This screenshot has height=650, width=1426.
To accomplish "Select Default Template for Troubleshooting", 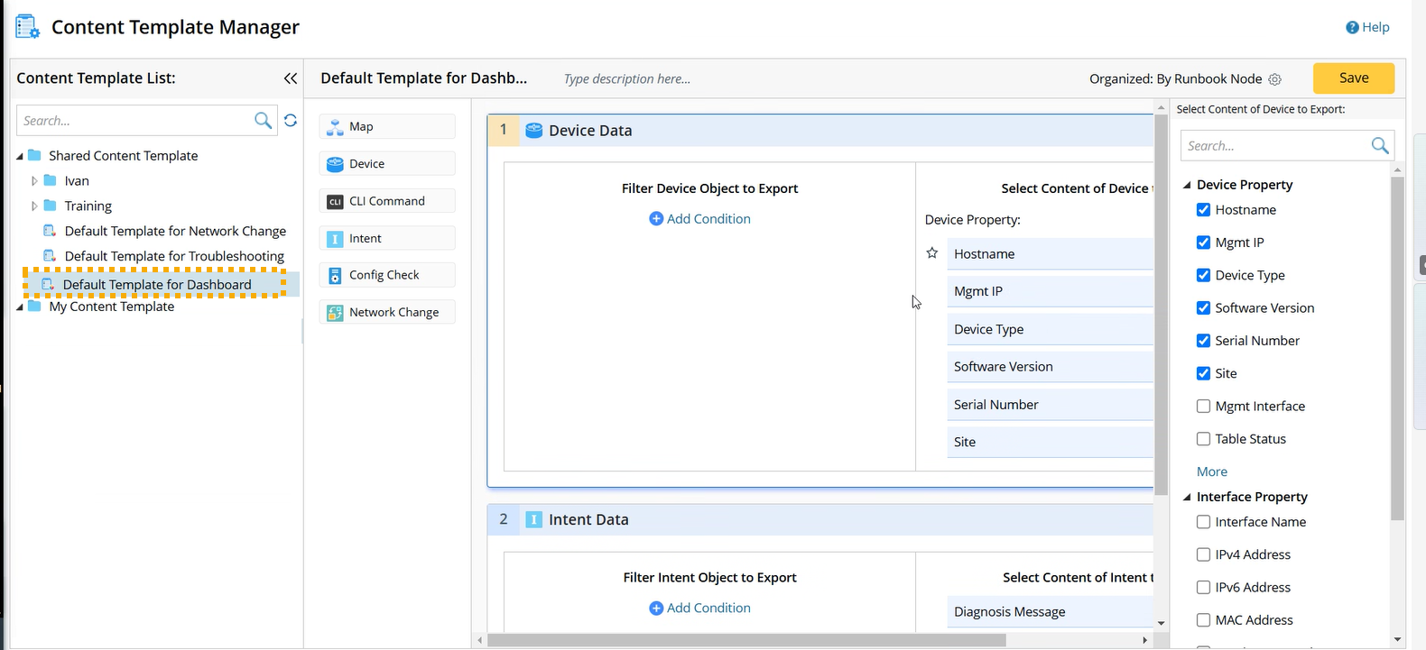I will pos(173,256).
